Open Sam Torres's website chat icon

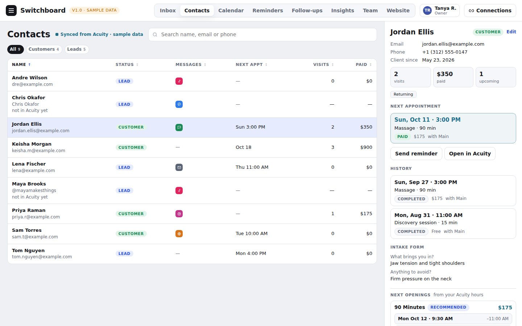[179, 234]
